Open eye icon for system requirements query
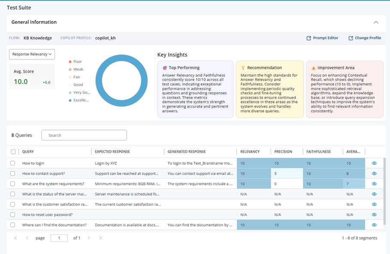Image resolution: width=390 pixels, height=254 pixels. pos(374,184)
